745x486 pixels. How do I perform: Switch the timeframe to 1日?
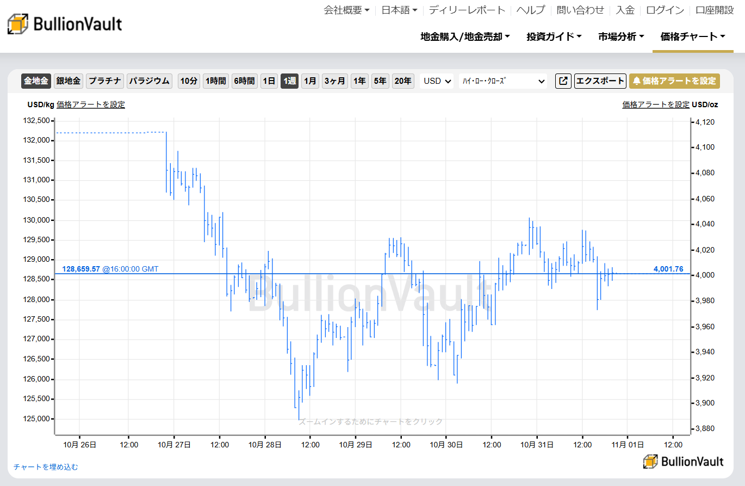[269, 81]
